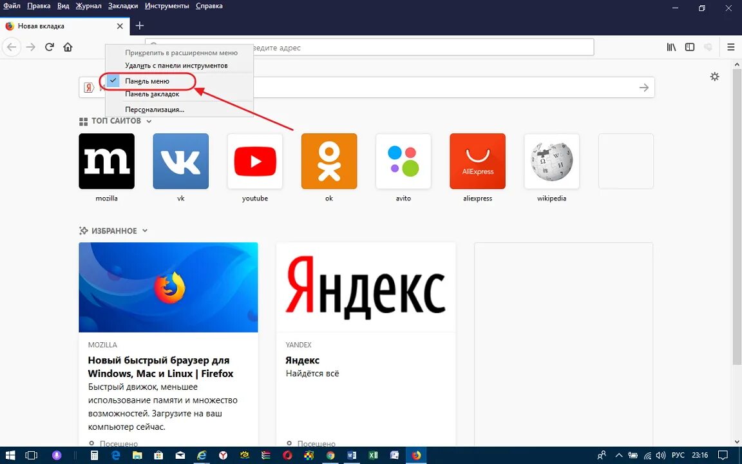Image resolution: width=742 pixels, height=464 pixels.
Task: Close the Новая вкладка tab
Action: click(120, 26)
